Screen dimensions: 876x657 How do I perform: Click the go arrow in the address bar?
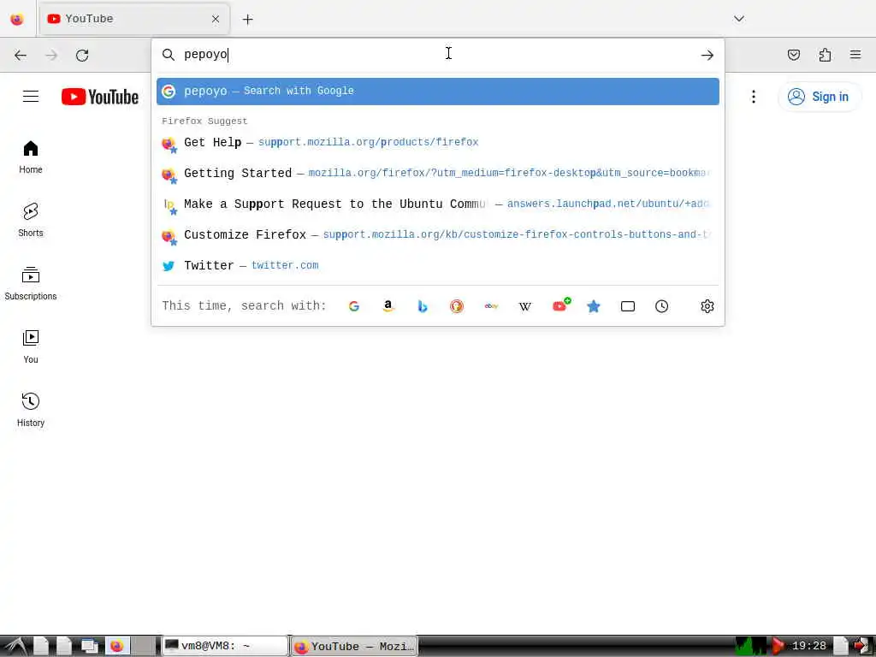coord(707,55)
